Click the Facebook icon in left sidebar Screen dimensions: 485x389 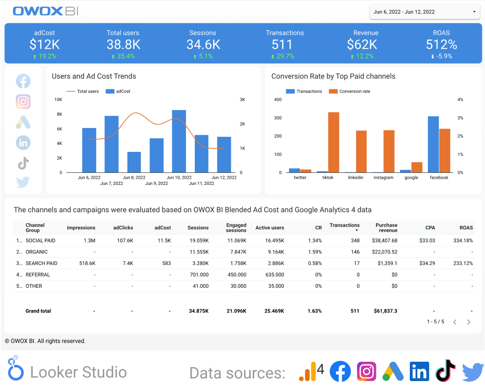23,81
